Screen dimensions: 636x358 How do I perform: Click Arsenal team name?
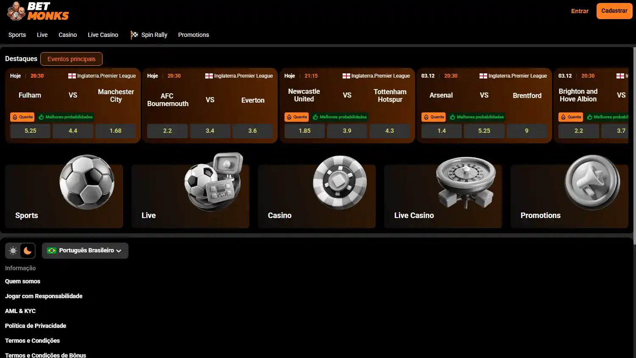(x=441, y=95)
